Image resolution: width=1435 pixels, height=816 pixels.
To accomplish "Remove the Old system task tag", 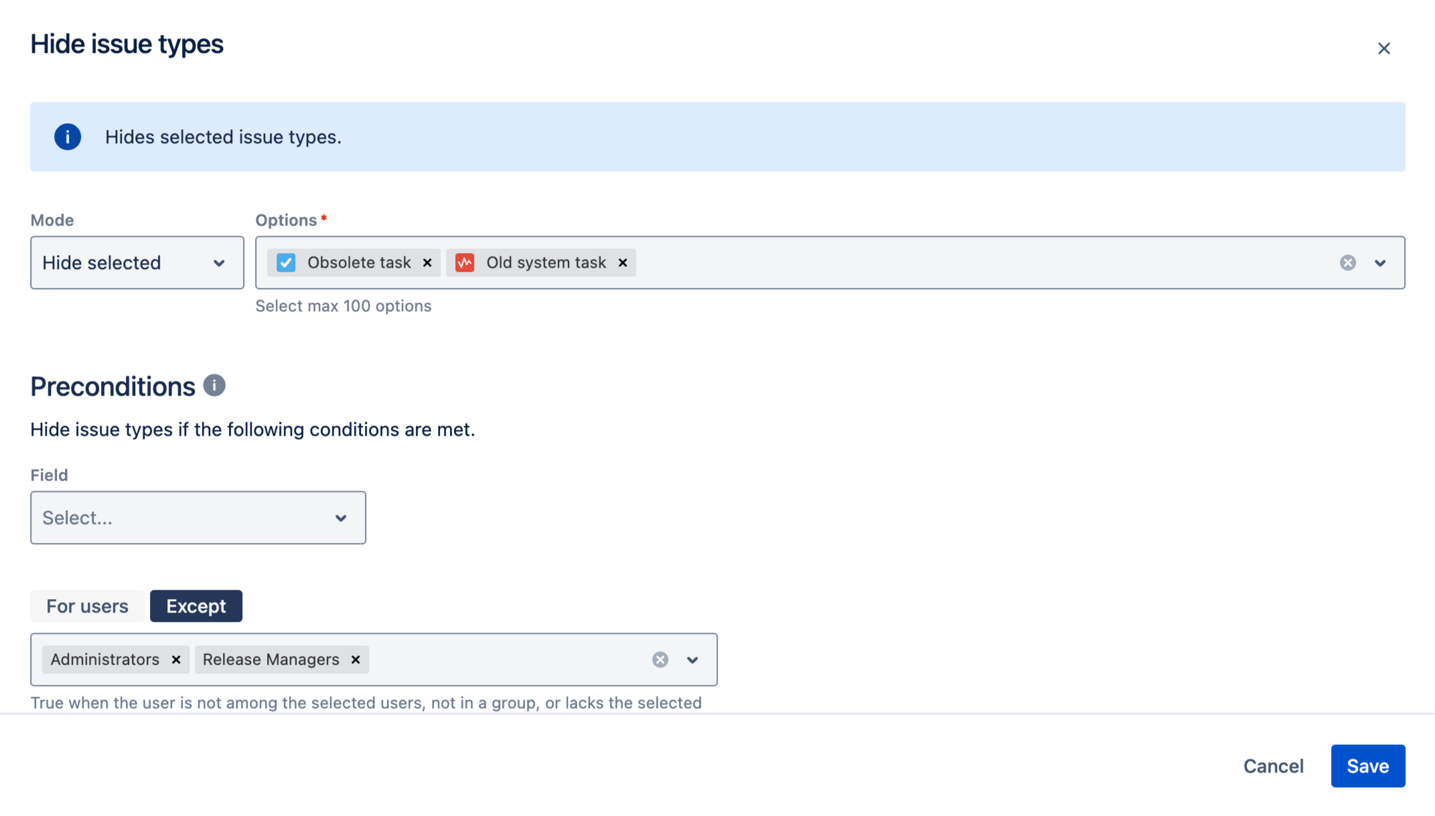I will tap(623, 262).
